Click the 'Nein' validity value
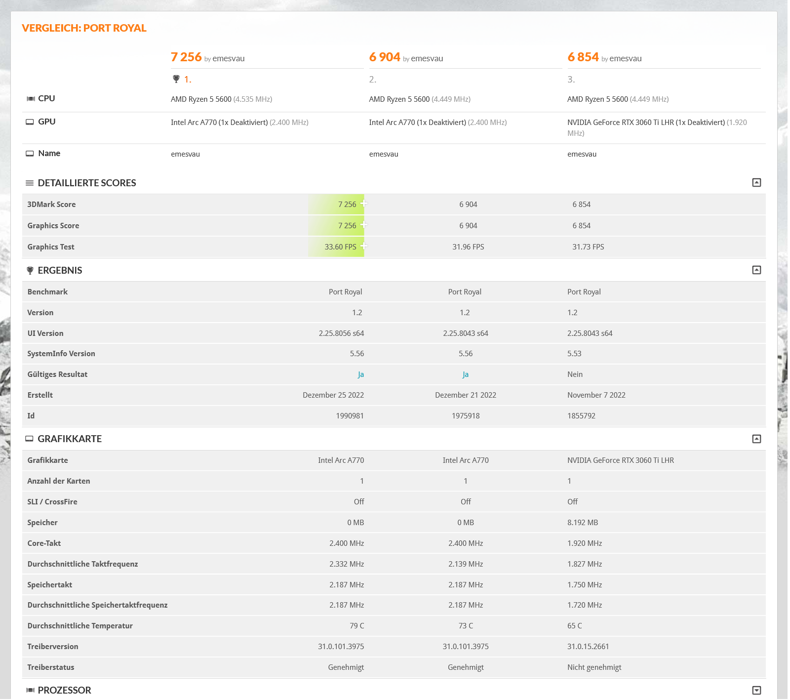 click(575, 375)
